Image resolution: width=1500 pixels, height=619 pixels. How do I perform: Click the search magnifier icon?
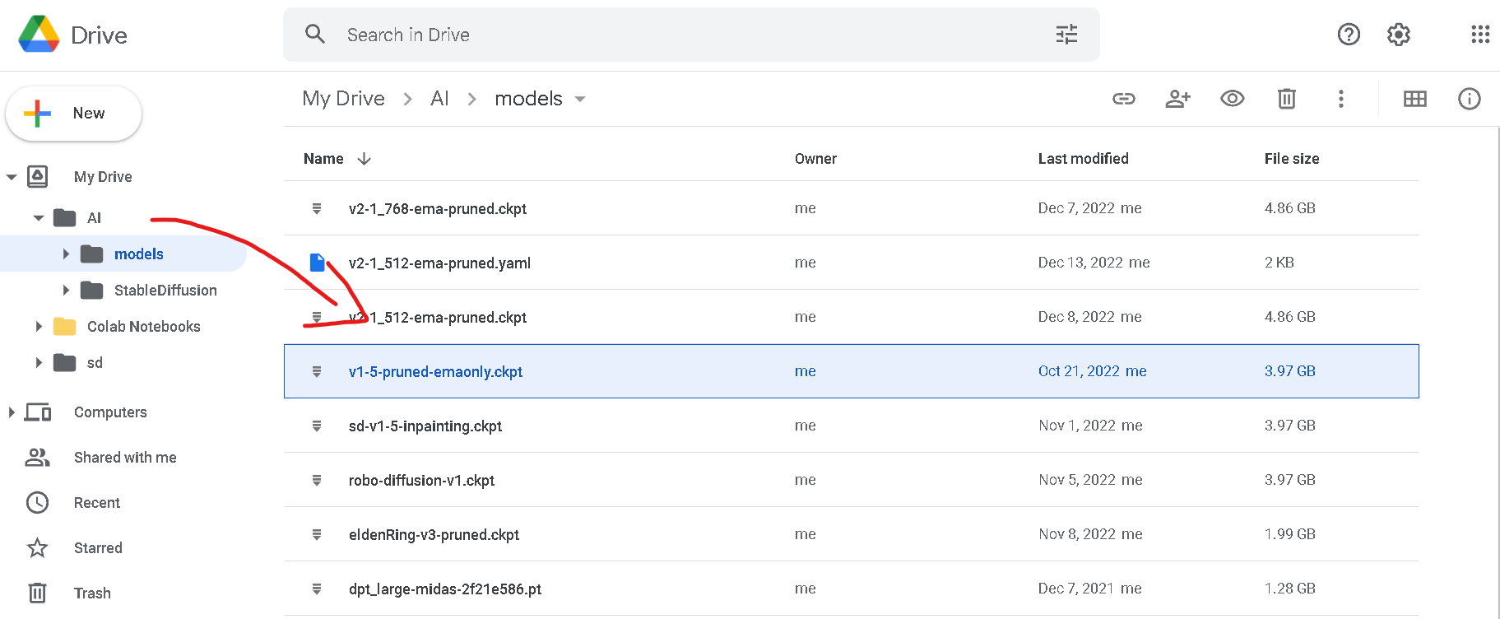point(314,34)
